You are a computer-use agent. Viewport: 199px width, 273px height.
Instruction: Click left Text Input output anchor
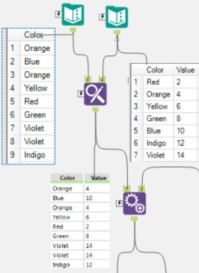tap(73, 30)
